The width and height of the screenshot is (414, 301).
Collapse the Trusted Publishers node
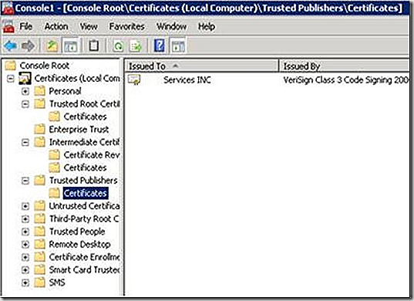click(x=25, y=181)
